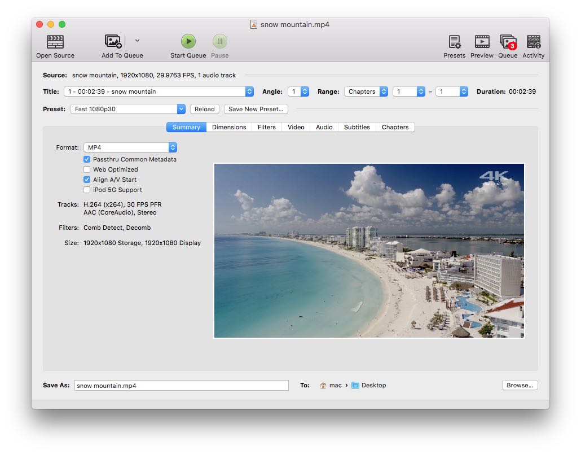Viewport: 581px width, 454px height.
Task: Click the Add To Queue icon
Action: tap(113, 42)
